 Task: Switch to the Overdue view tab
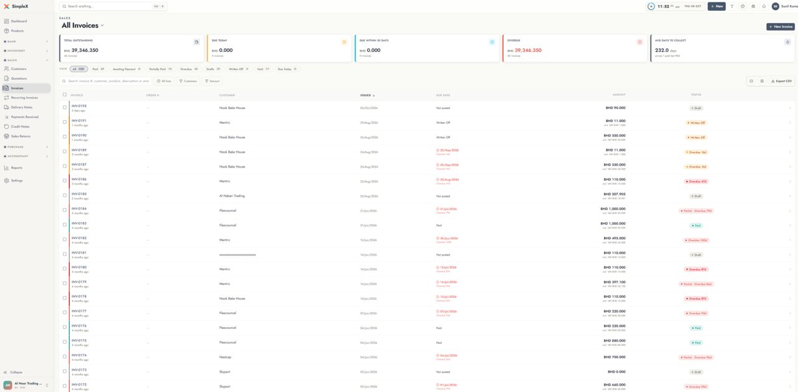click(189, 69)
